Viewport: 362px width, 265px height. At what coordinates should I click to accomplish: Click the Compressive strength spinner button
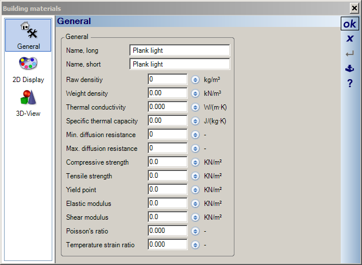click(x=195, y=162)
